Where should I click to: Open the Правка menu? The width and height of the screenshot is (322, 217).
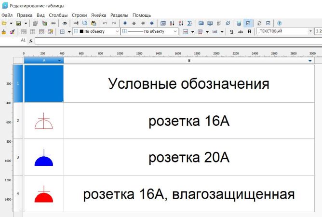pos(25,15)
